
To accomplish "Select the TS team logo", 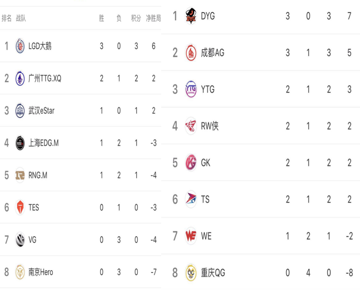I will 191,199.
